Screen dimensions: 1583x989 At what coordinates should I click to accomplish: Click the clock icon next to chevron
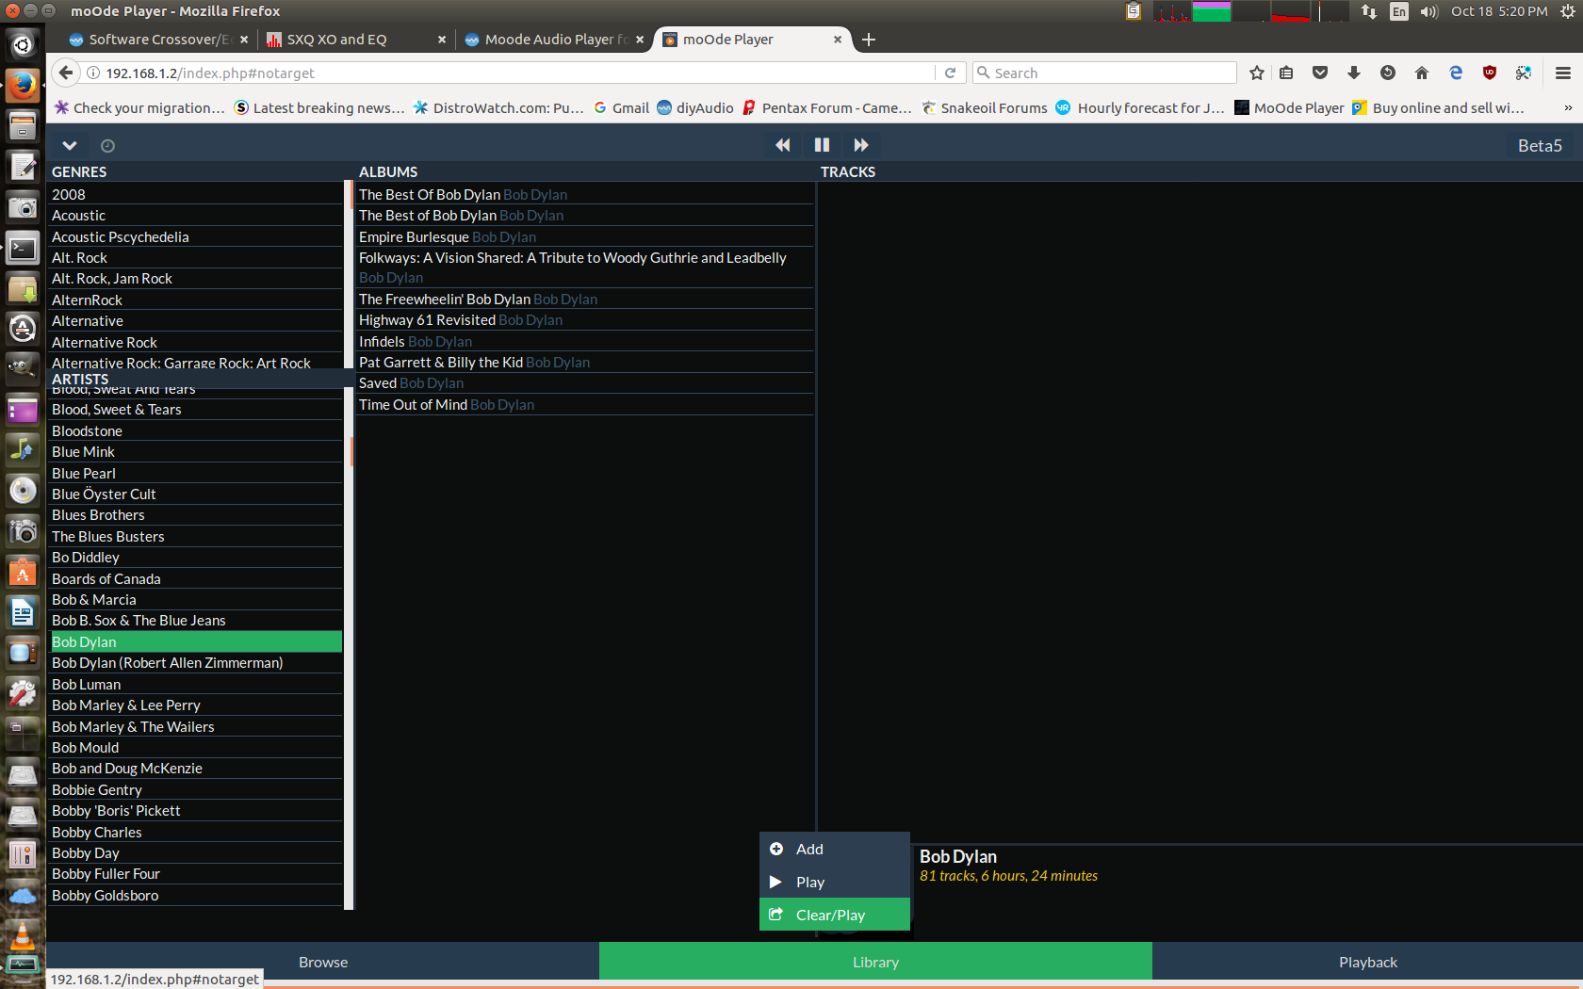click(x=107, y=146)
